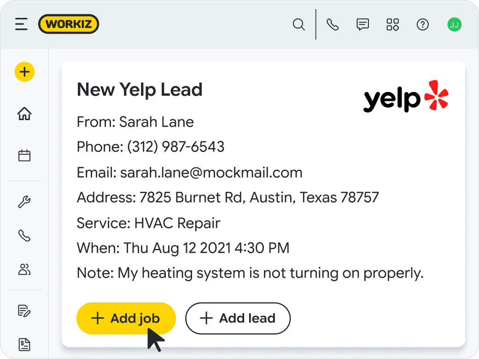Open the calls phone icon in sidebar
Image resolution: width=479 pixels, height=359 pixels.
click(x=24, y=235)
